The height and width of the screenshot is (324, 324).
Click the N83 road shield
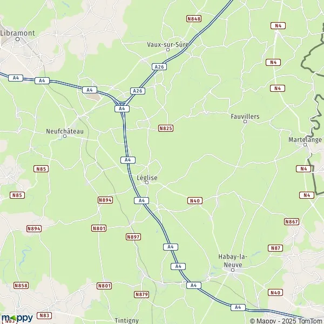point(44,315)
